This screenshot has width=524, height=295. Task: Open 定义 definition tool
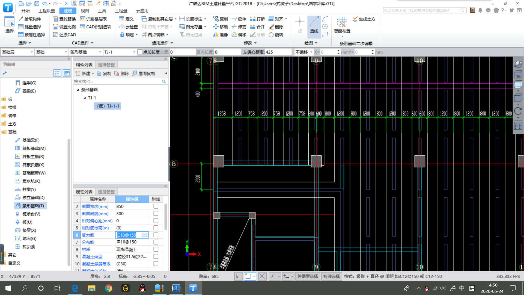pyautogui.click(x=126, y=19)
